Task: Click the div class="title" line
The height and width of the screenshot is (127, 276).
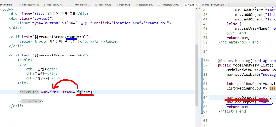Action: [x=49, y=14]
